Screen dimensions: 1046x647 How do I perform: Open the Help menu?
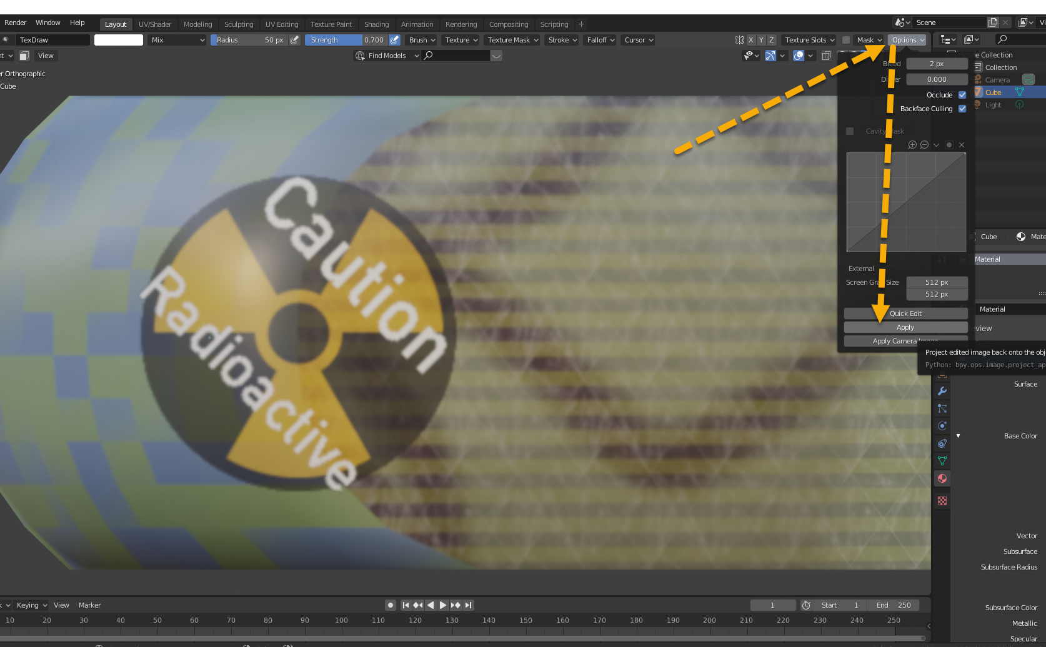77,22
